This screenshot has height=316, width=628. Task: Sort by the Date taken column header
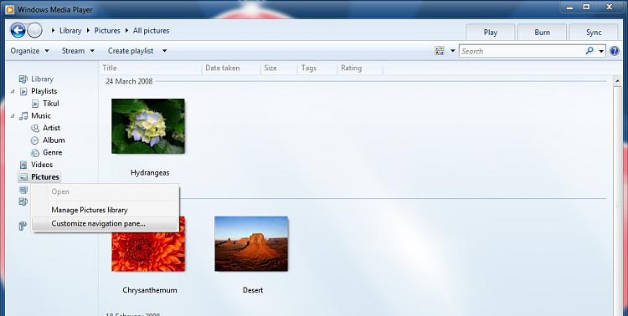point(231,68)
